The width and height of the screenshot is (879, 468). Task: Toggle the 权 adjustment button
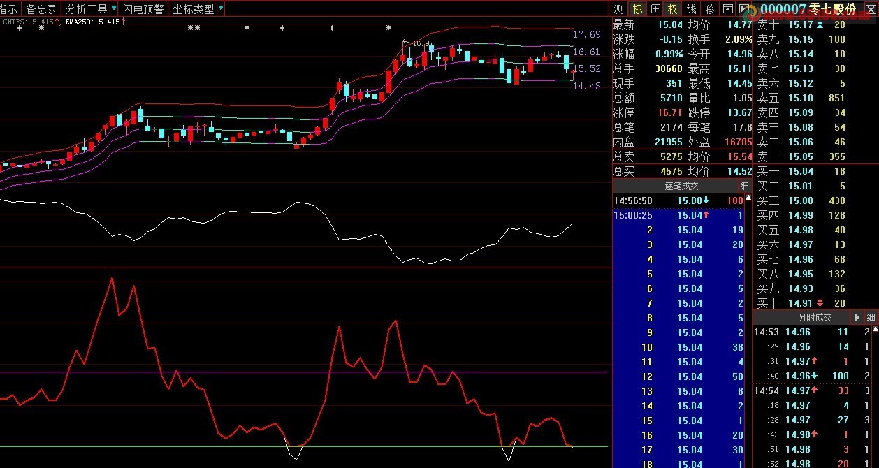pos(673,9)
